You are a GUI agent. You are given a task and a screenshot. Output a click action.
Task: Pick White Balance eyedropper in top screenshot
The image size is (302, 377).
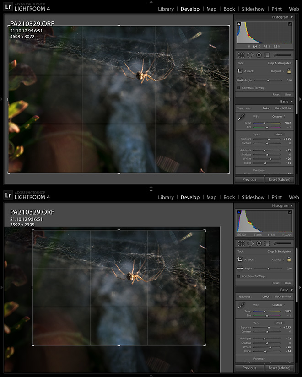click(241, 117)
